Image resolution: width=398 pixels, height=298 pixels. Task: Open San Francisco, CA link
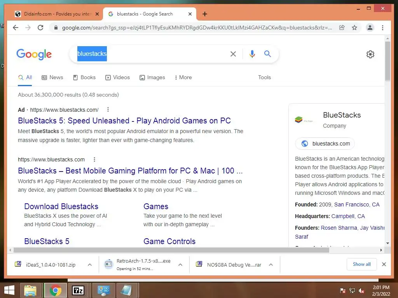pyautogui.click(x=357, y=204)
